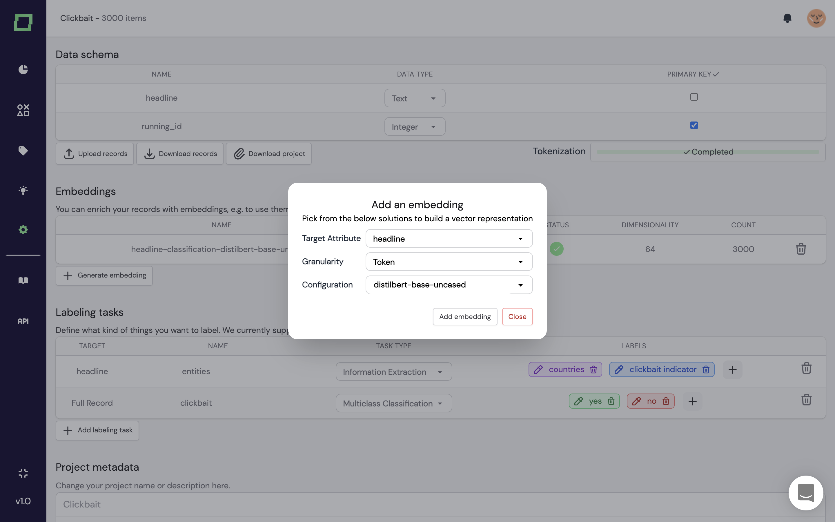Delete the embedding with trash icon
Viewport: 835px width, 522px height.
pos(800,249)
